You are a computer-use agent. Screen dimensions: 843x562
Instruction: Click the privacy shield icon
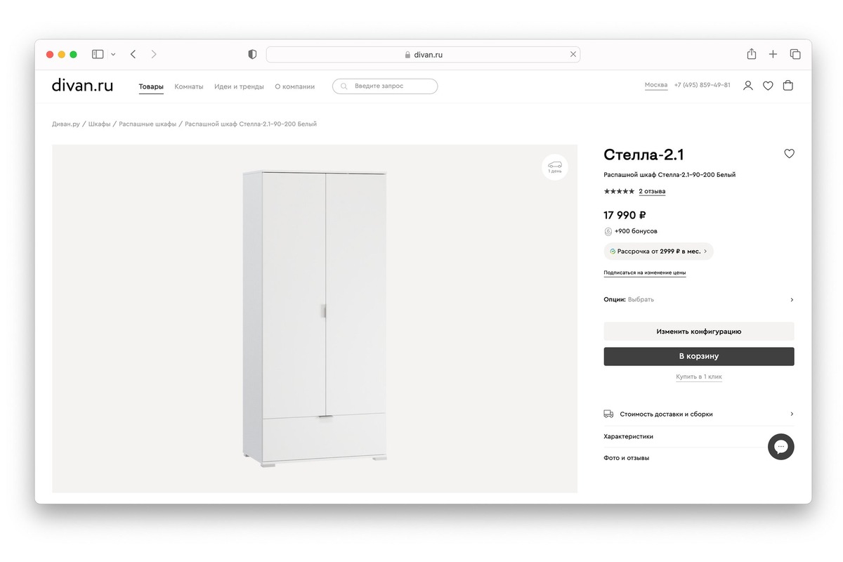tap(252, 54)
